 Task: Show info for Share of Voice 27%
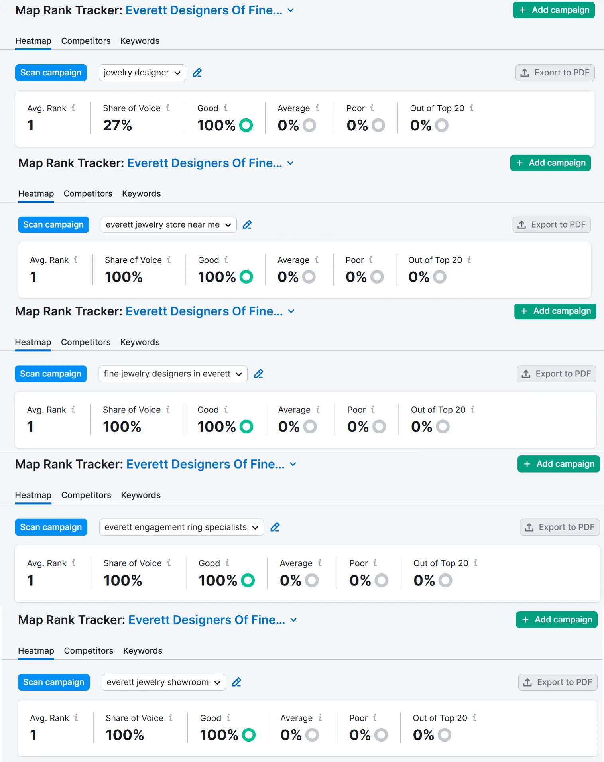pos(168,108)
